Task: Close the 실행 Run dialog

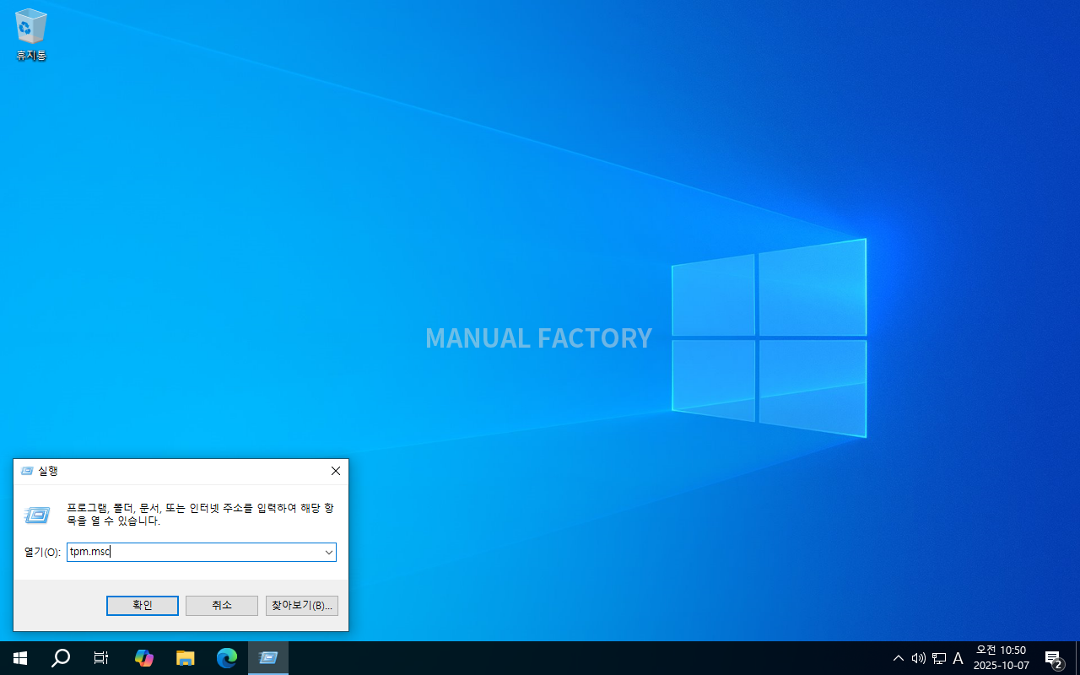Action: (x=336, y=471)
